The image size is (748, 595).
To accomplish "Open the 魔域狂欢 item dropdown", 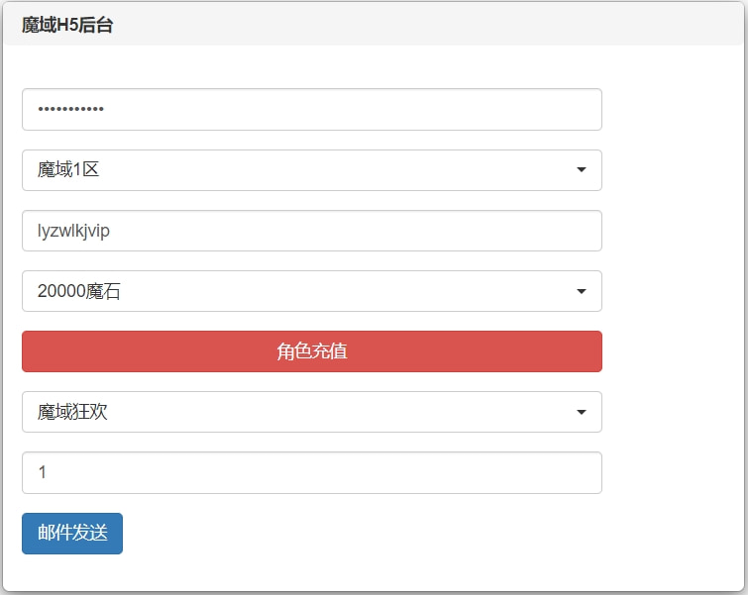I will [x=311, y=412].
